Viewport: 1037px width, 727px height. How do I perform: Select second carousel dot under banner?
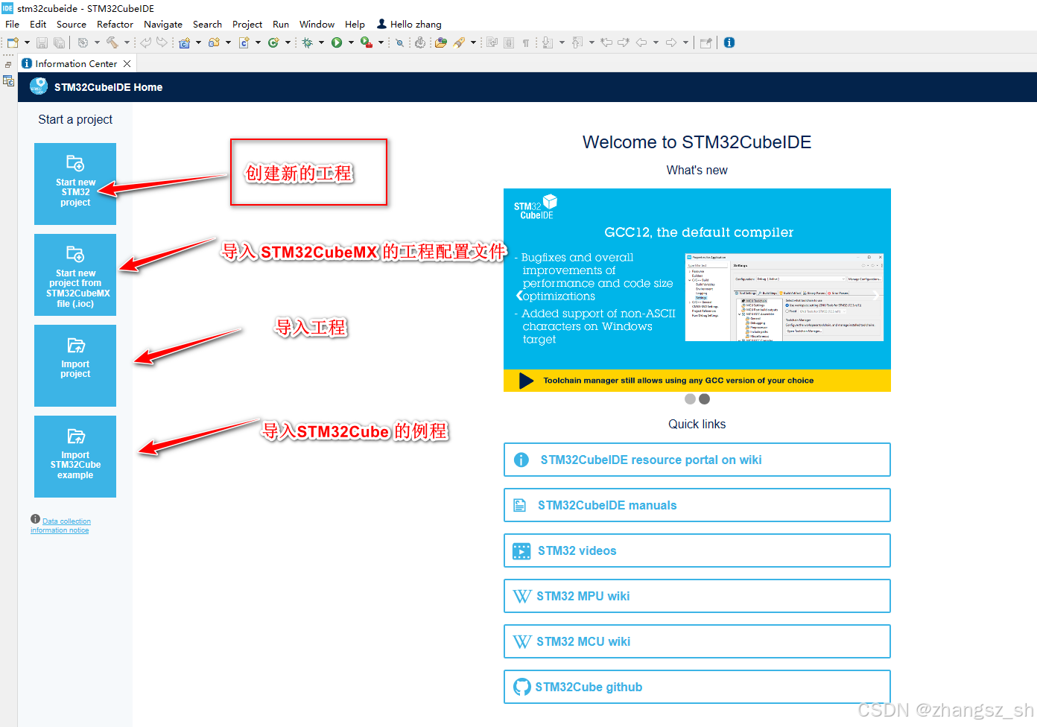tap(704, 399)
